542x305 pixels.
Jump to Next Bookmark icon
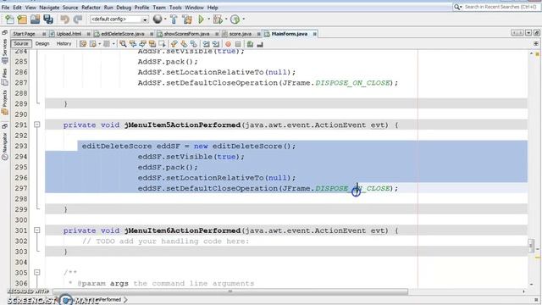tap(184, 44)
